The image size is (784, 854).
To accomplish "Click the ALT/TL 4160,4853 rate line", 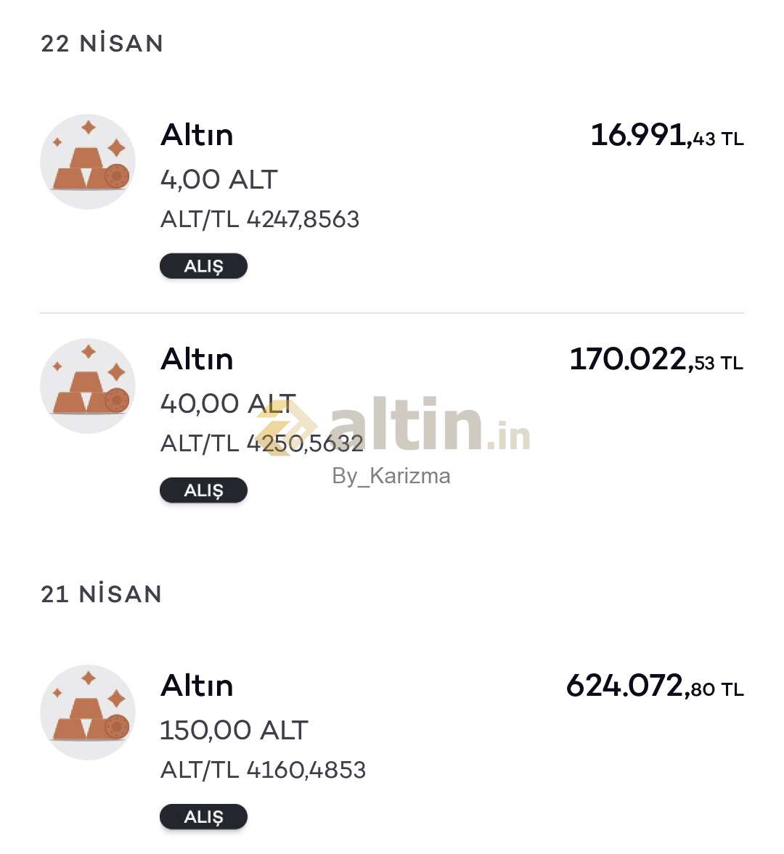I will coord(263,770).
